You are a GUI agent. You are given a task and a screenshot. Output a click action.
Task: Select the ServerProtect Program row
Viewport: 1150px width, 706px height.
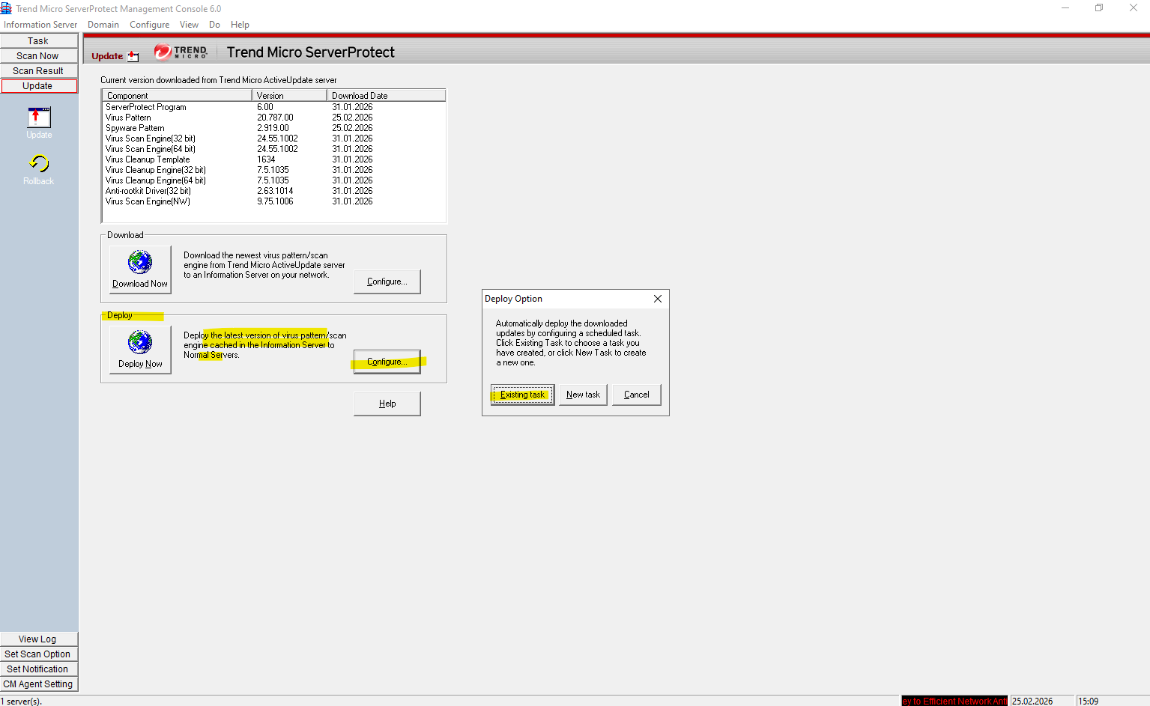coord(273,107)
